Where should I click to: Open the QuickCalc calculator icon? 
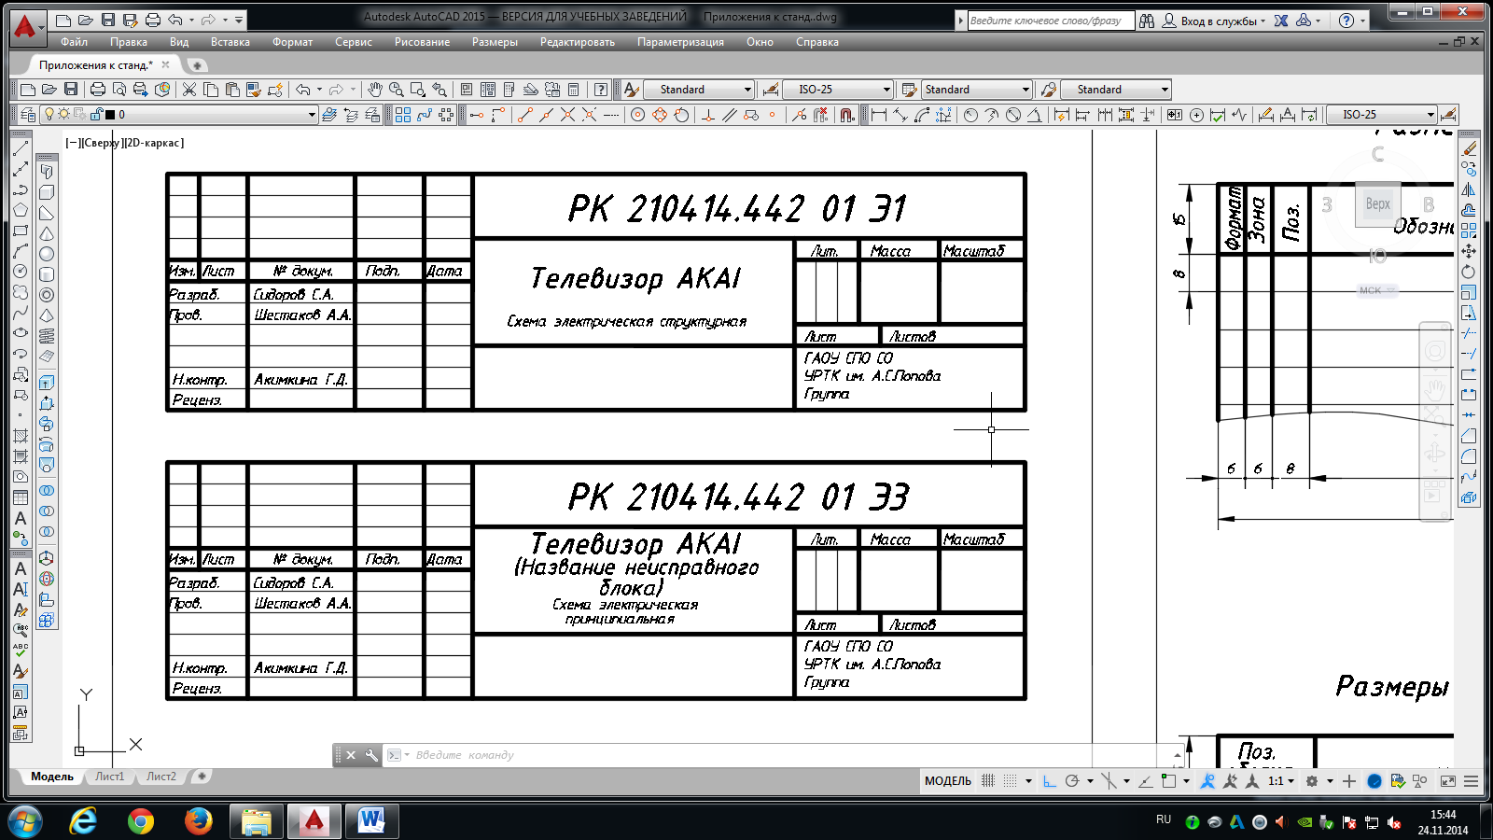(x=574, y=90)
